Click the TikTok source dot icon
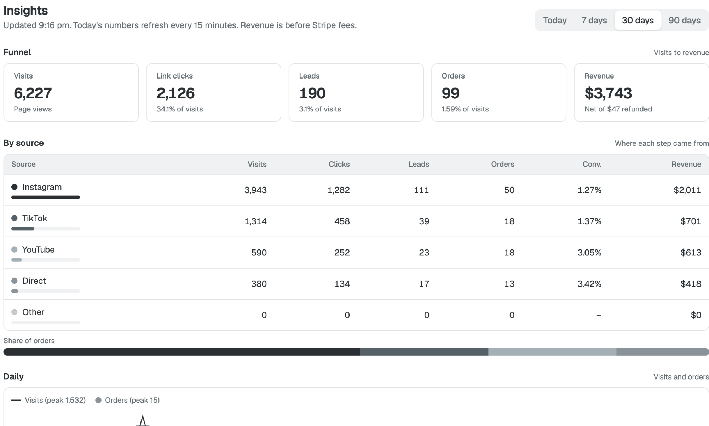Viewport: 709px width, 426px height. (x=15, y=218)
